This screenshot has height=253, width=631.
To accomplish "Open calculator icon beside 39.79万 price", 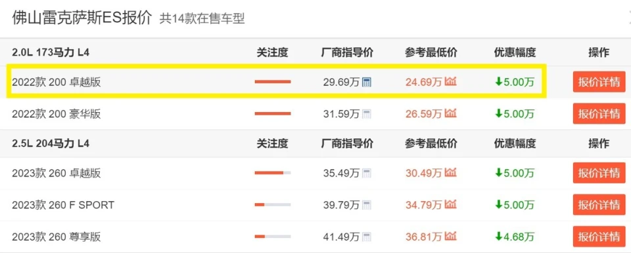I will coord(367,204).
